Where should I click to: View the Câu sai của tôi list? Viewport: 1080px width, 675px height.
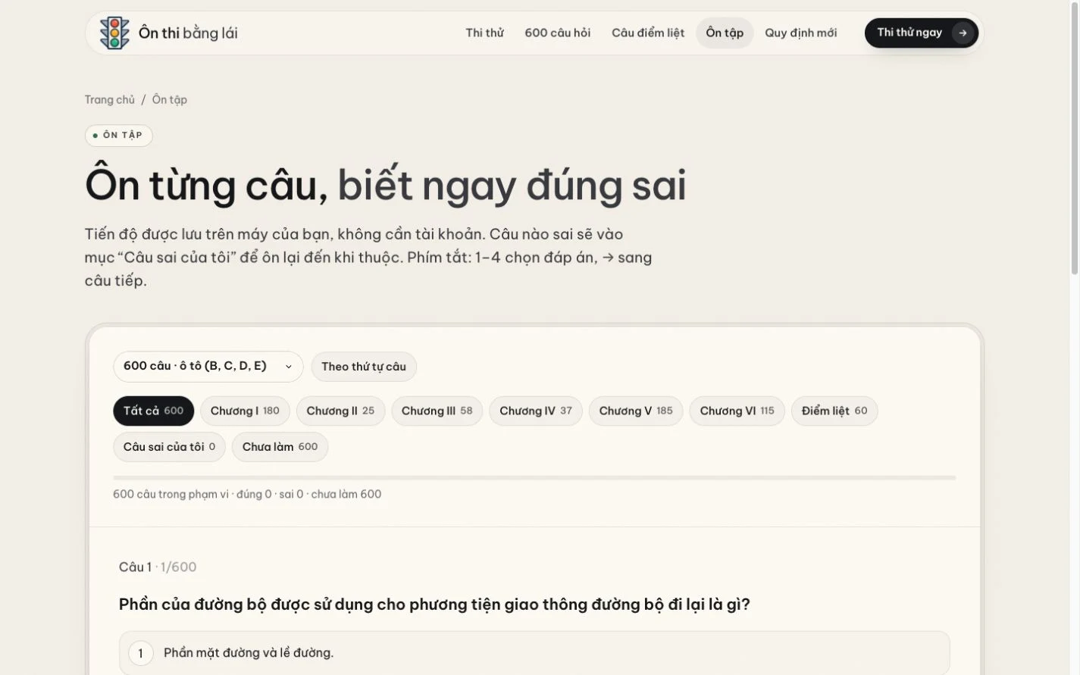pyautogui.click(x=169, y=447)
